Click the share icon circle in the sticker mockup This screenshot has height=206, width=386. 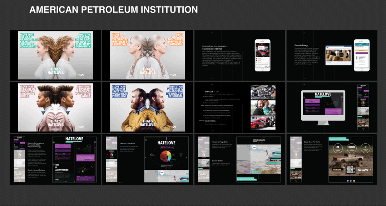tap(365, 148)
